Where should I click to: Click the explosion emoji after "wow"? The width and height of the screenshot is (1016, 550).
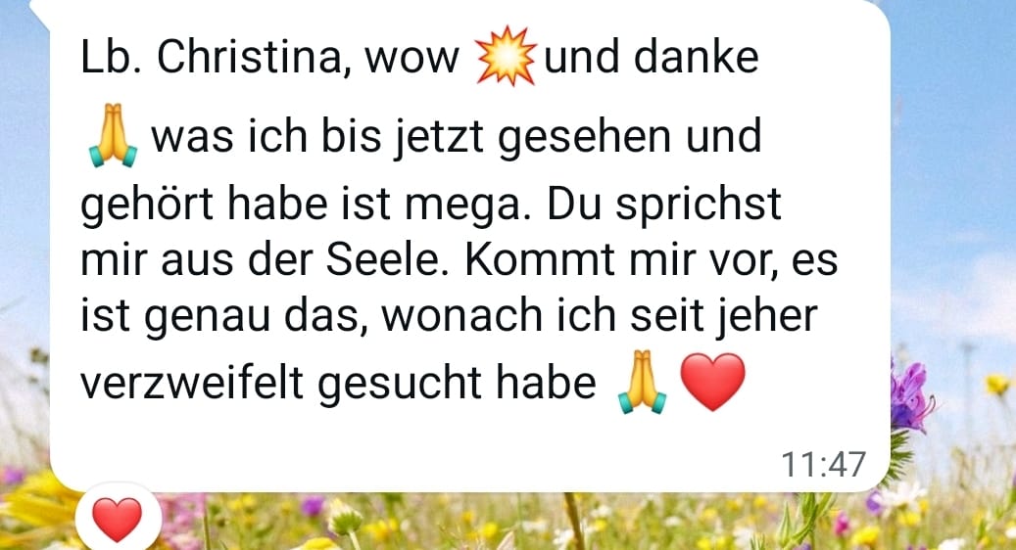click(x=507, y=56)
